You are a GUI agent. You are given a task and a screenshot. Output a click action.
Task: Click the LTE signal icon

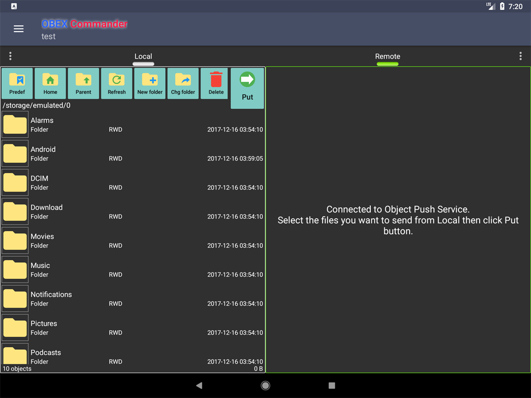point(491,6)
